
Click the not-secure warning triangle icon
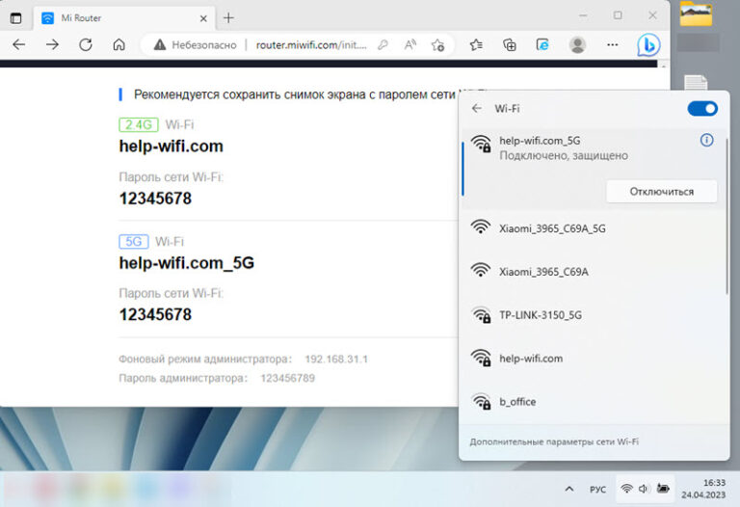click(160, 45)
